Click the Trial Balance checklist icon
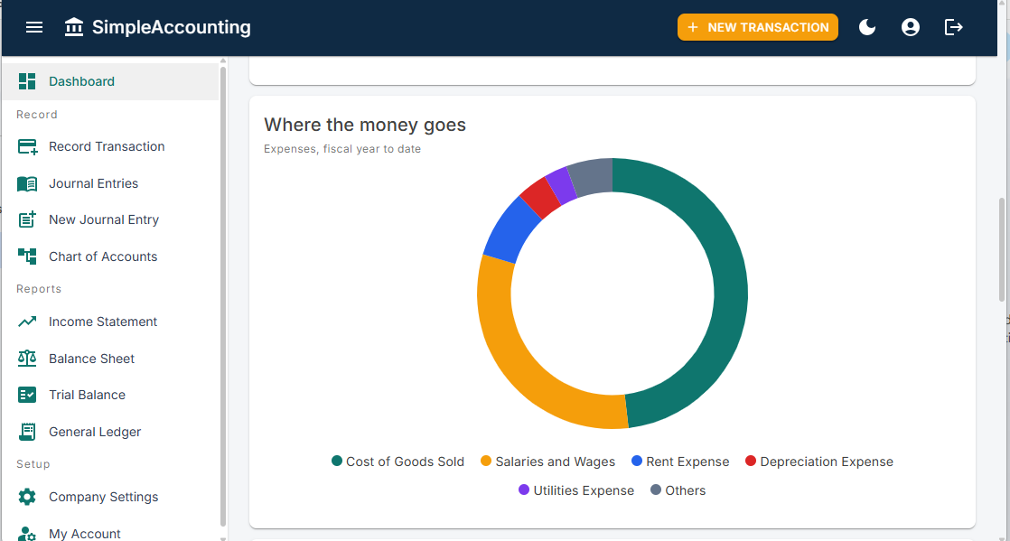 pyautogui.click(x=27, y=395)
